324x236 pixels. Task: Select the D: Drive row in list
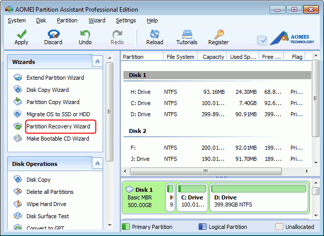coord(216,114)
